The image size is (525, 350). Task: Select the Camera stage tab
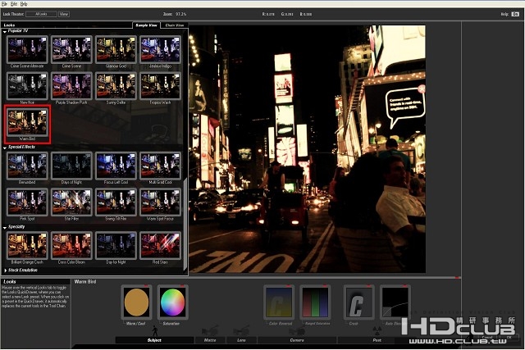coord(297,340)
